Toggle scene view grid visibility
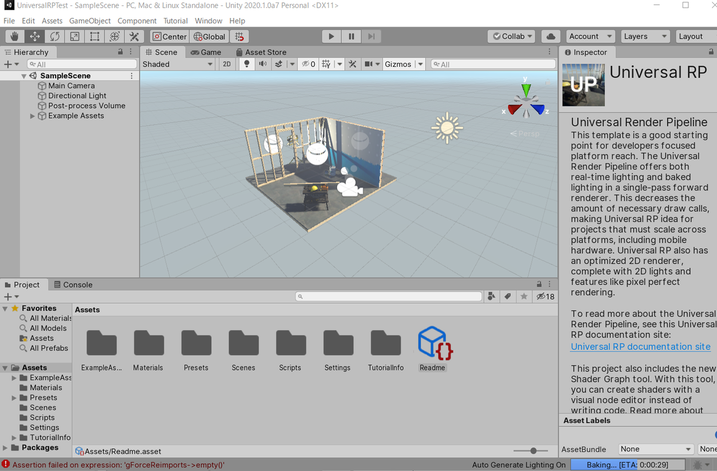The height and width of the screenshot is (471, 717). pos(326,64)
